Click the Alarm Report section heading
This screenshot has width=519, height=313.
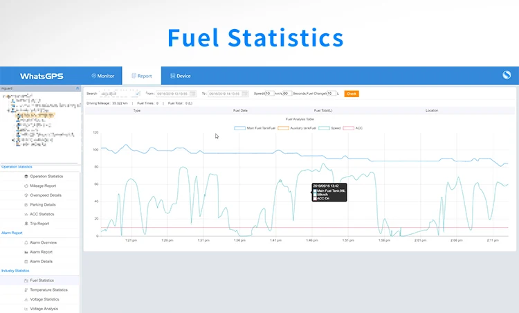(12, 233)
